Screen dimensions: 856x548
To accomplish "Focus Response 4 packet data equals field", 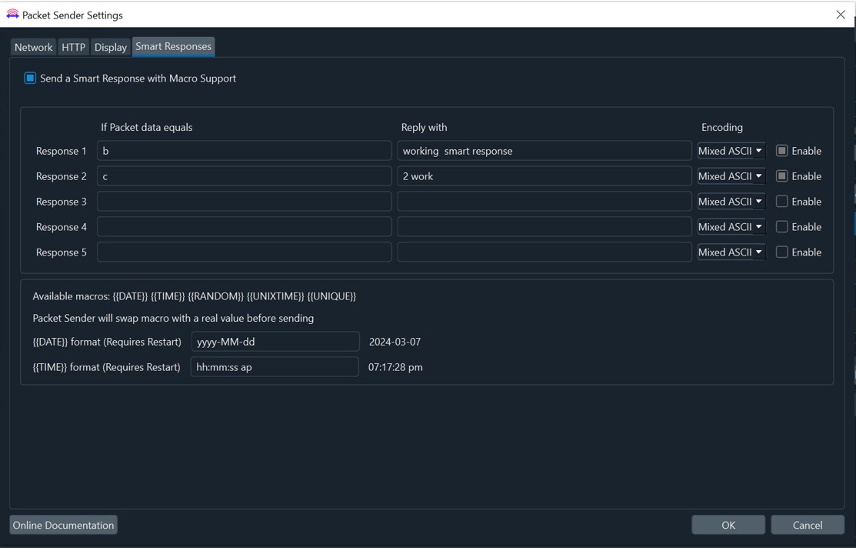I will [244, 227].
